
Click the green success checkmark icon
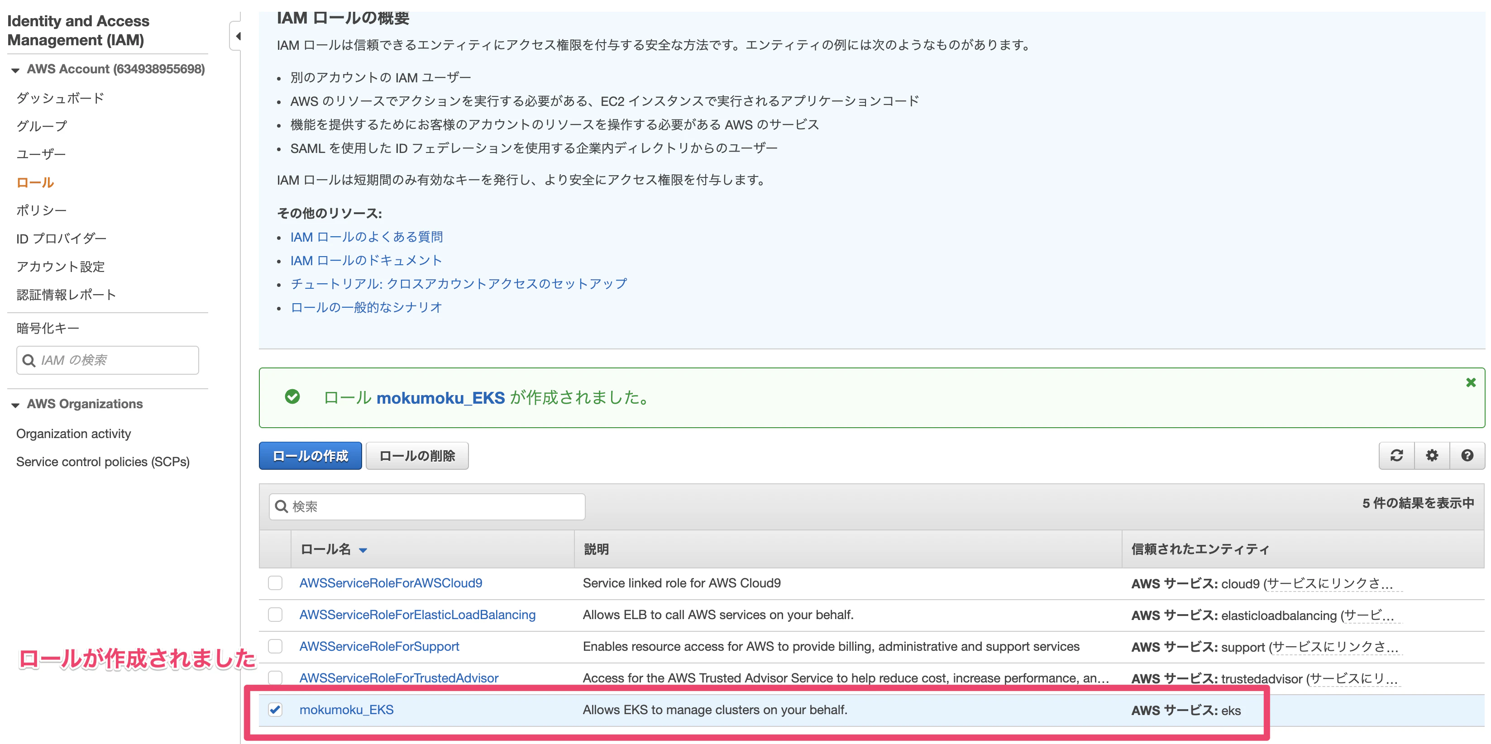tap(292, 397)
